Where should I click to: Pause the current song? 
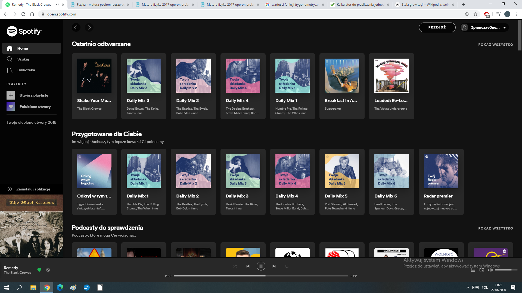(261, 266)
